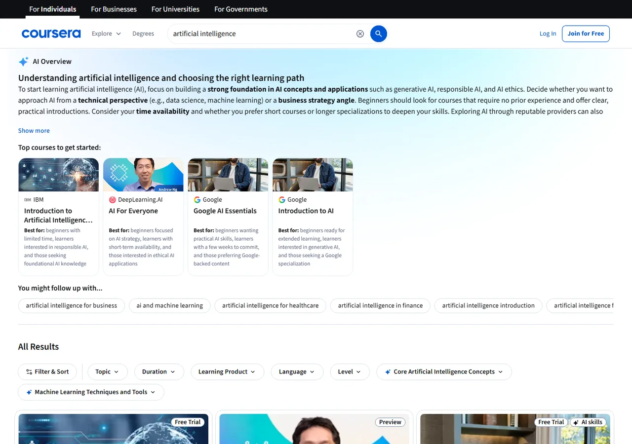Viewport: 632px width, 444px height.
Task: Open the Google AI Essentials card image
Action: [x=228, y=175]
